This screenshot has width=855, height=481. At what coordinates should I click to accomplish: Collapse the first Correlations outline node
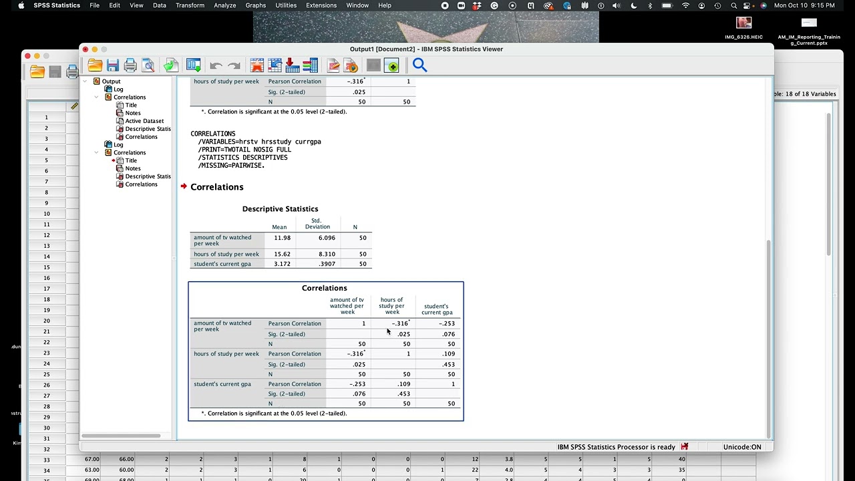tap(96, 97)
